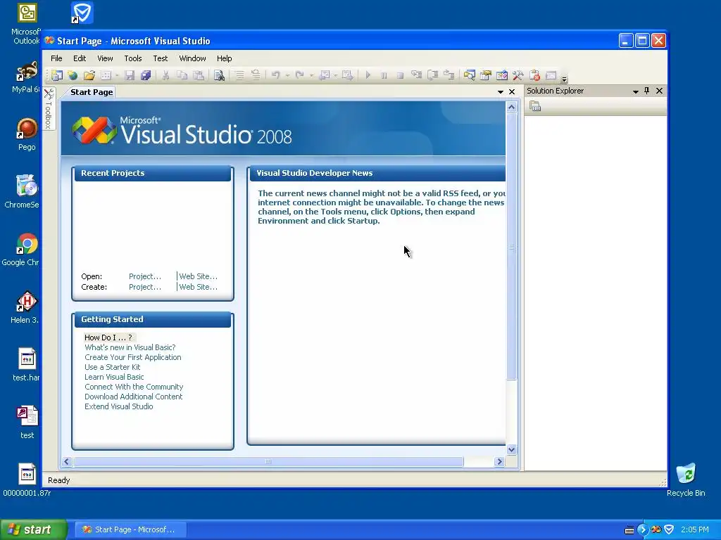
Task: Click the Break All pause icon
Action: click(x=384, y=75)
